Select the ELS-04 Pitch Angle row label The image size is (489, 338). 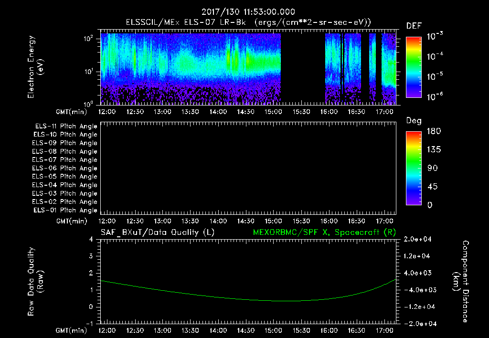coord(65,185)
